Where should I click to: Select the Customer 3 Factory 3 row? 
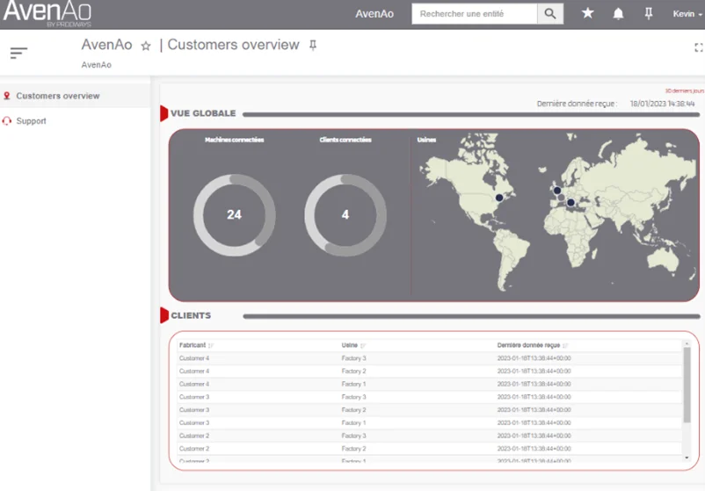tap(429, 397)
